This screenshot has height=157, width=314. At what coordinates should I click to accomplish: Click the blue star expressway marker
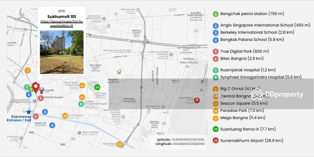[x=29, y=112]
